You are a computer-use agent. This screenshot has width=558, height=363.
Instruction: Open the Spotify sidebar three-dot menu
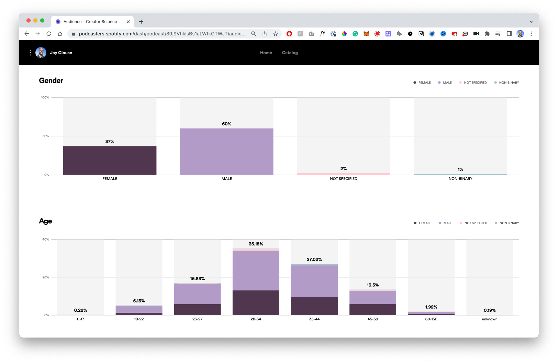30,53
